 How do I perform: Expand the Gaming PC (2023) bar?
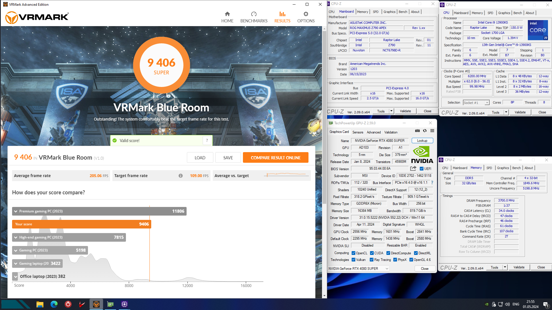point(50,250)
